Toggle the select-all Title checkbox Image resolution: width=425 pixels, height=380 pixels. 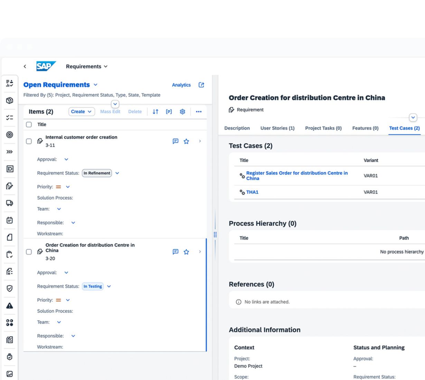pyautogui.click(x=29, y=125)
